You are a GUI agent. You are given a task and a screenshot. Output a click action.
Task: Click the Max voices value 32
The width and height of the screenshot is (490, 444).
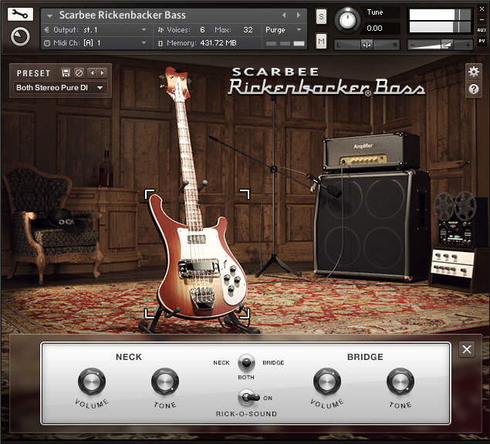(248, 30)
